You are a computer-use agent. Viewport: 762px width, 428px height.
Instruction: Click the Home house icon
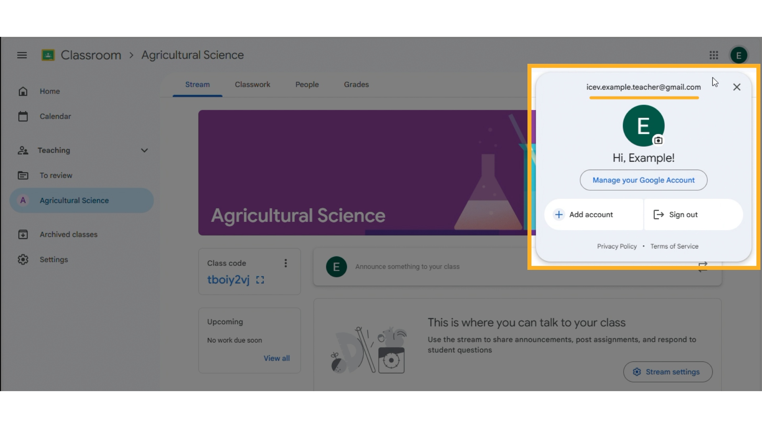(x=23, y=91)
